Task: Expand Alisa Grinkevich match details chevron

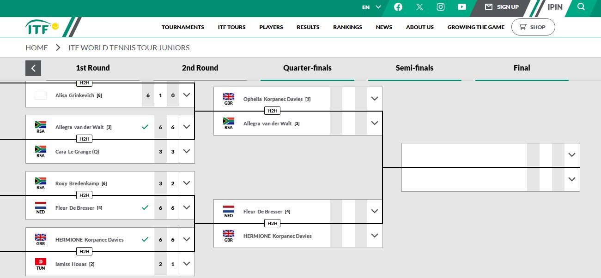Action: point(187,95)
